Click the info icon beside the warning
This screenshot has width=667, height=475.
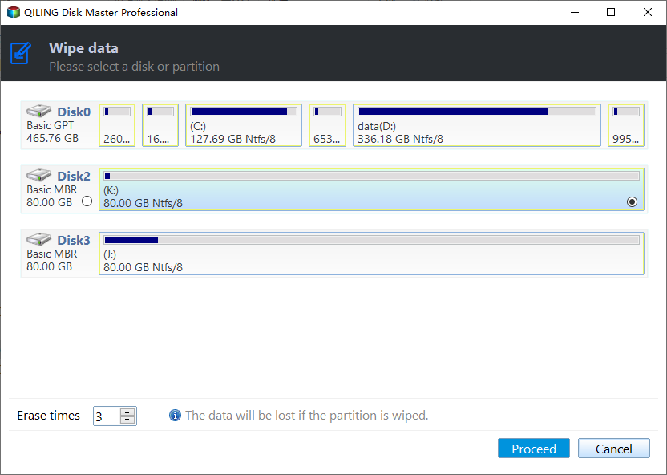coord(175,415)
